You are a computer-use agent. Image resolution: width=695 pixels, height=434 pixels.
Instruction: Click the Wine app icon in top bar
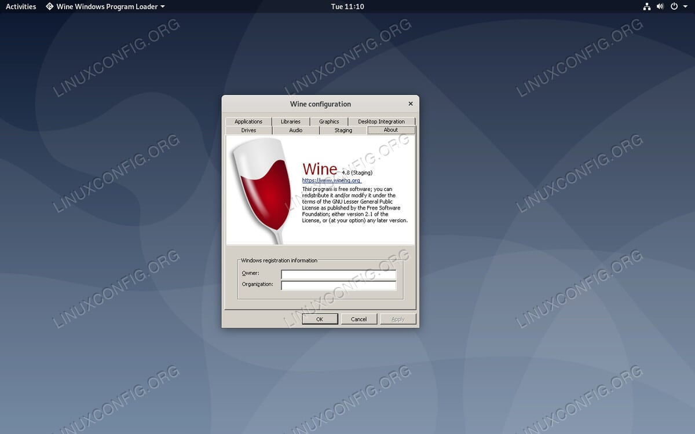50,6
